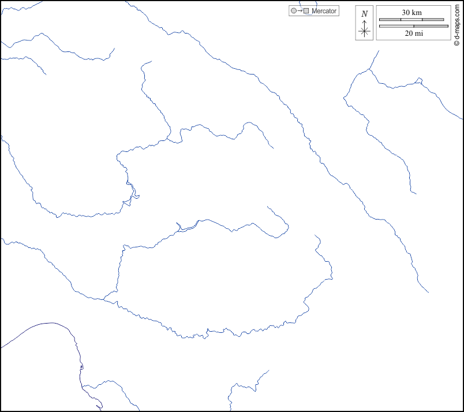Click the gray square icon beside Mercator

click(306, 11)
